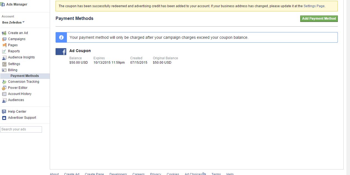This screenshot has height=175, width=350.
Task: Click the Ad Coupon heading
Action: [x=80, y=51]
